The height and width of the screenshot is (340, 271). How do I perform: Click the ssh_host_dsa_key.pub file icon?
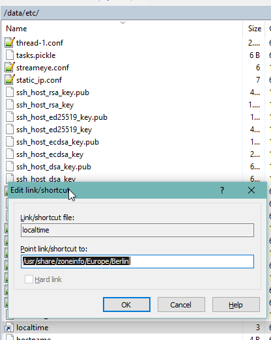pos(10,166)
